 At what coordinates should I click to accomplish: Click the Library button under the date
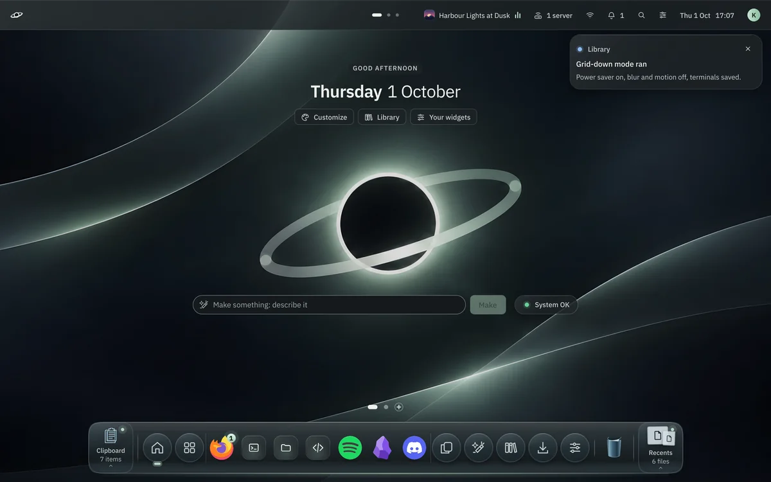[x=382, y=117]
